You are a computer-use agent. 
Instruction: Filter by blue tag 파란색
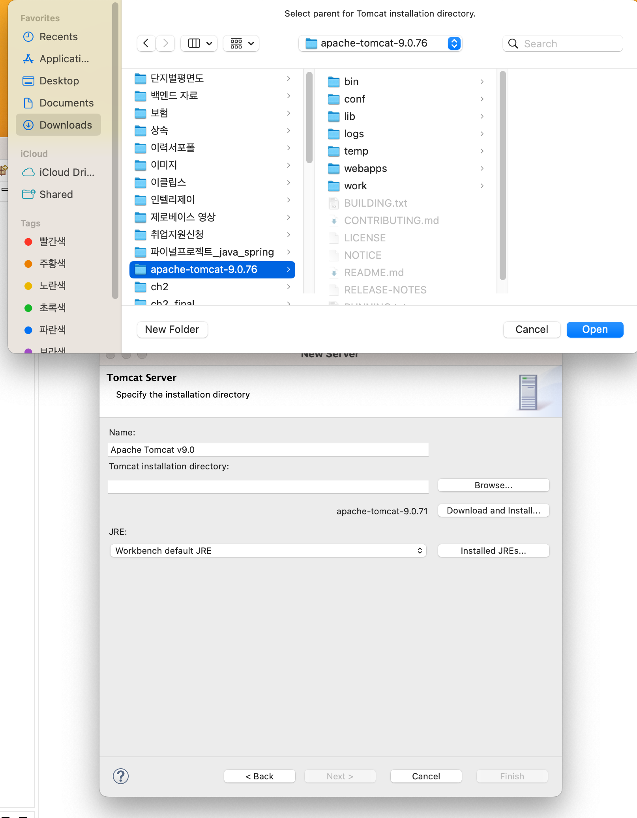45,330
